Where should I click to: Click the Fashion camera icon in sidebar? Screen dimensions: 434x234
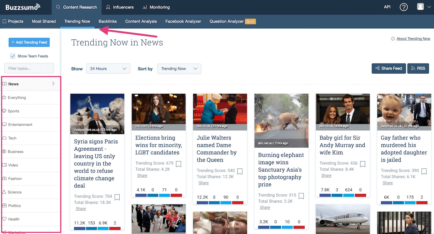pos(4,178)
